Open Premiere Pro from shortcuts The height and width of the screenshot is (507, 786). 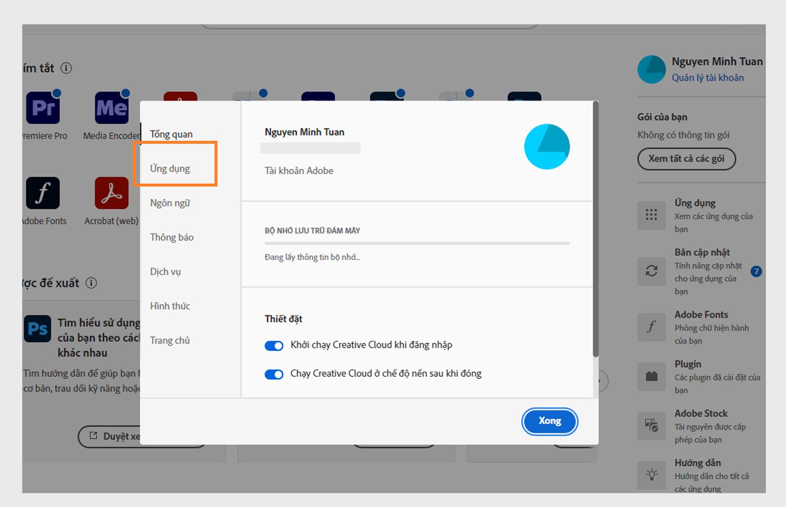point(43,107)
